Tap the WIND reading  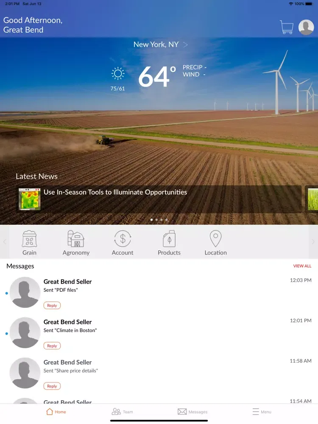pos(194,74)
